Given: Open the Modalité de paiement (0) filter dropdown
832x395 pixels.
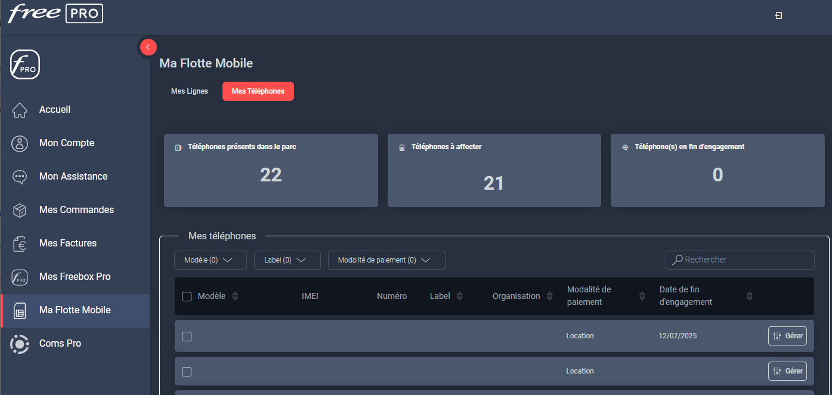Looking at the screenshot, I should point(386,260).
